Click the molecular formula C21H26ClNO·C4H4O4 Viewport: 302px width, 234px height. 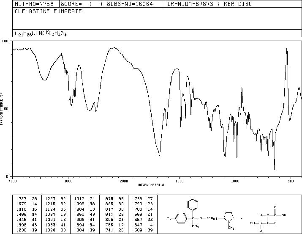(41, 33)
